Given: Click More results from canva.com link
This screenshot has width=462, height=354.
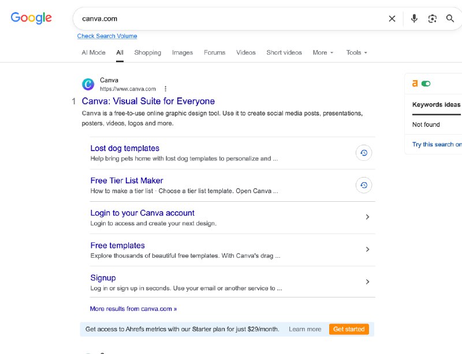Looking at the screenshot, I should tap(133, 308).
